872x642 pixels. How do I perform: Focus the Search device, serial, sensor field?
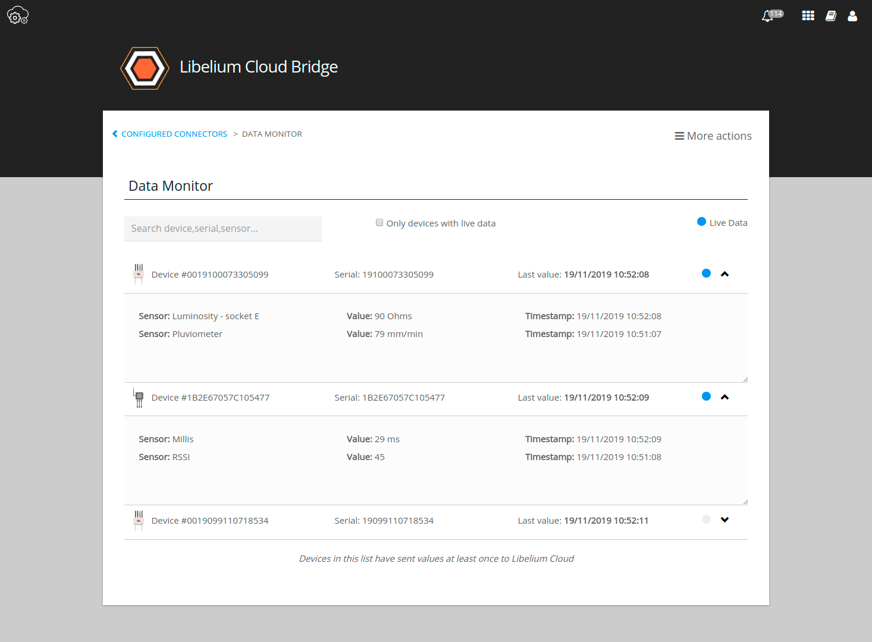click(x=223, y=229)
